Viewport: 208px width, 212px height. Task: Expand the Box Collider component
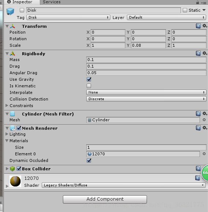click(7, 169)
